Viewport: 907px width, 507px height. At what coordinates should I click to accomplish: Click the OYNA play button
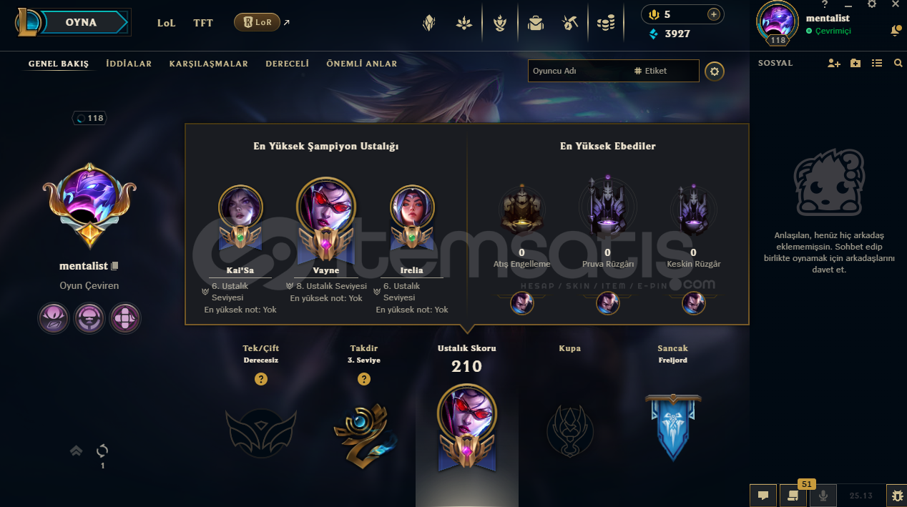[x=82, y=22]
